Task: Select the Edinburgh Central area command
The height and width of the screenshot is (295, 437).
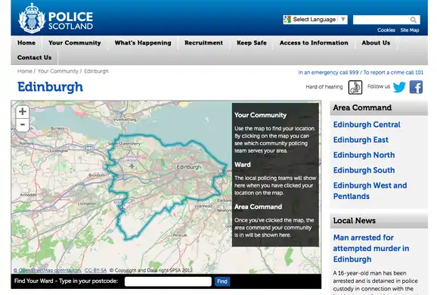Action: click(367, 125)
